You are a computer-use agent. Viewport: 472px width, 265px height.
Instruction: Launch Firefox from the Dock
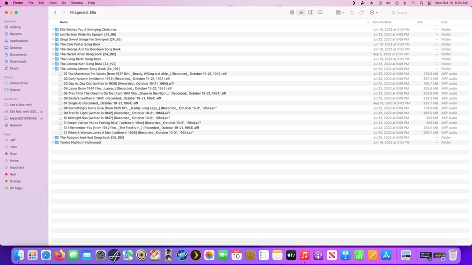click(x=60, y=255)
